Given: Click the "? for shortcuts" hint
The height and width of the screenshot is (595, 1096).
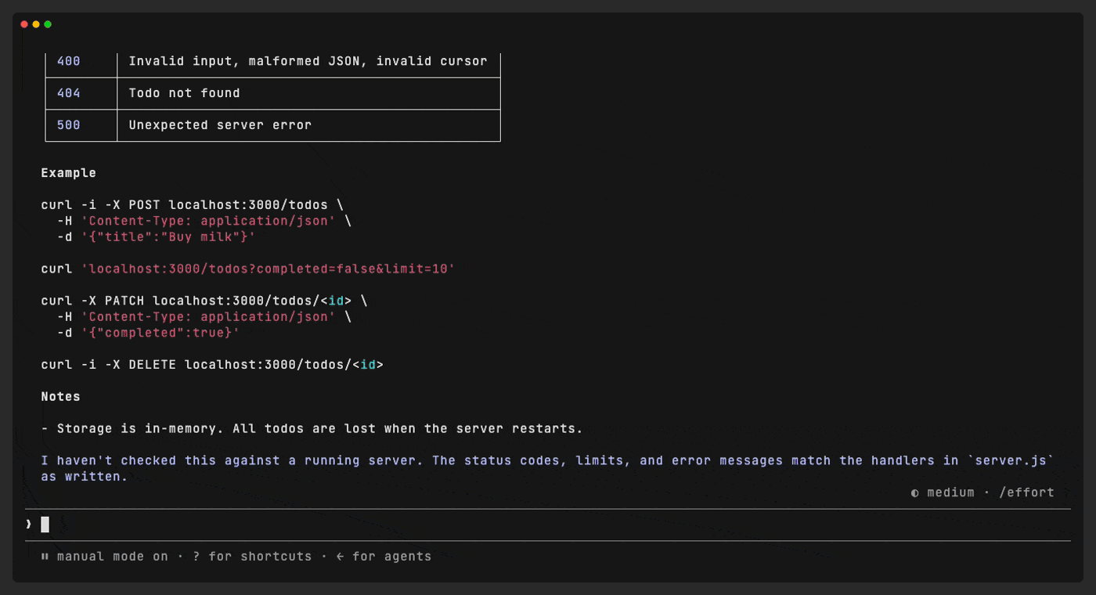Looking at the screenshot, I should [x=252, y=557].
